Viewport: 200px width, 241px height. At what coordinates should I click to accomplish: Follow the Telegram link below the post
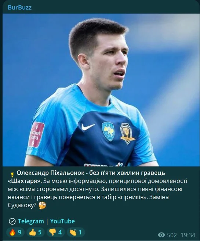31,221
